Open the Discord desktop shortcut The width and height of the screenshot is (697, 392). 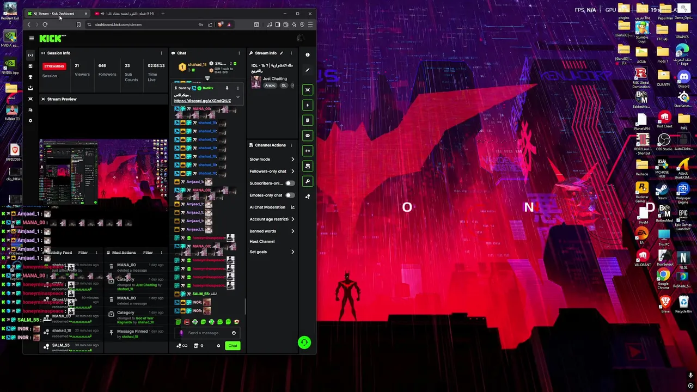pos(683,79)
